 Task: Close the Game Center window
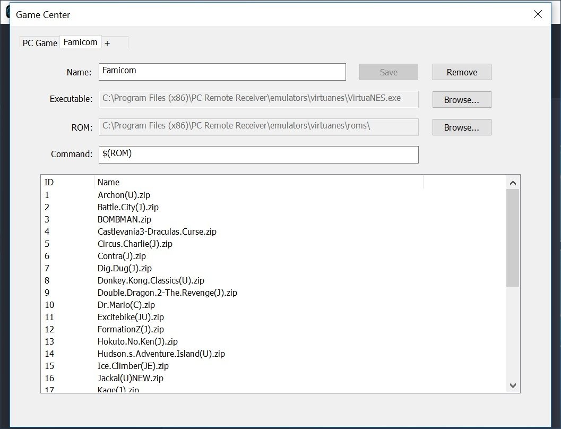[538, 14]
